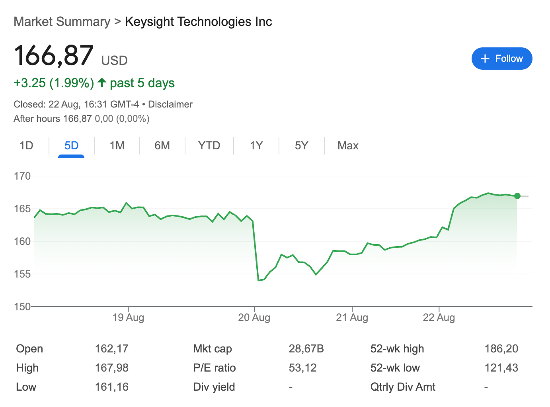Image resolution: width=550 pixels, height=407 pixels.
Task: Select the Max range tab
Action: [348, 145]
